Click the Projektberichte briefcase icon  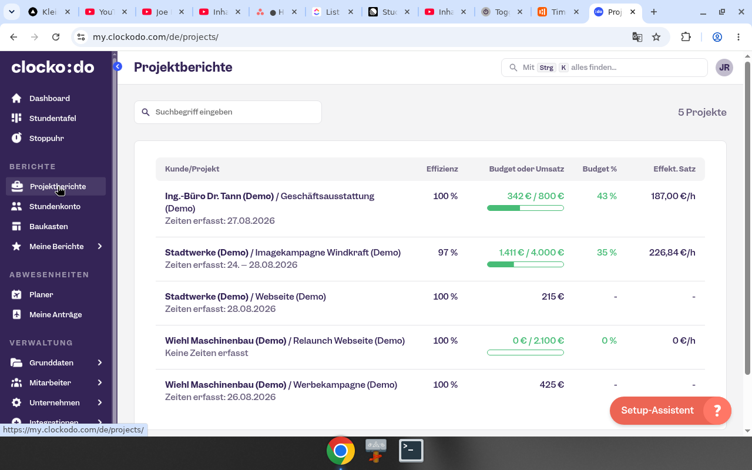point(17,186)
